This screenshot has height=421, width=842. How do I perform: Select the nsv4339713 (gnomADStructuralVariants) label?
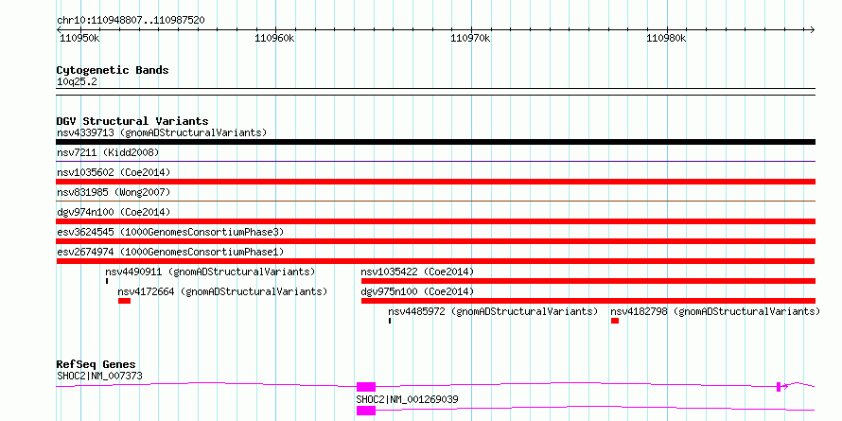[162, 132]
